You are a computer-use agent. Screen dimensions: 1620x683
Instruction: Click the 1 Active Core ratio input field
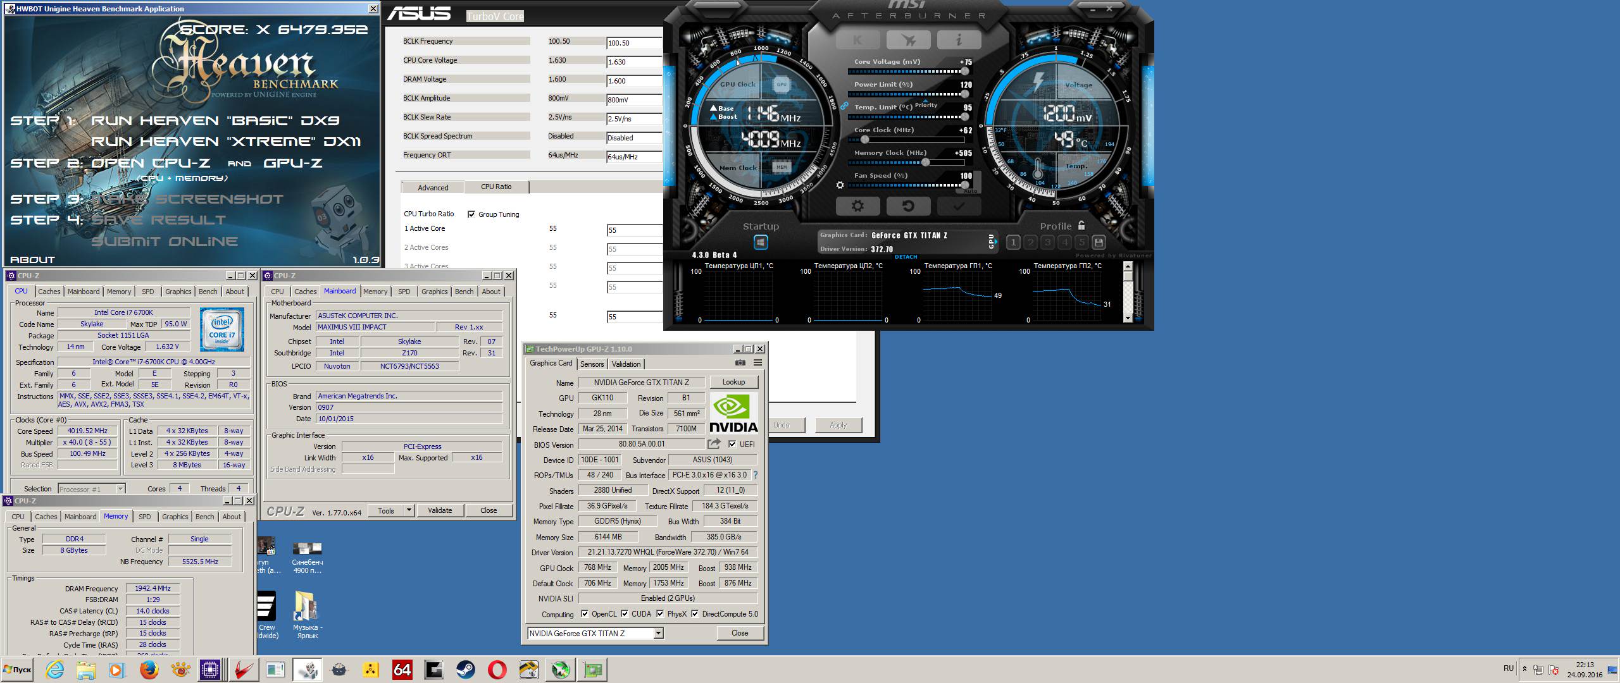[x=634, y=230]
